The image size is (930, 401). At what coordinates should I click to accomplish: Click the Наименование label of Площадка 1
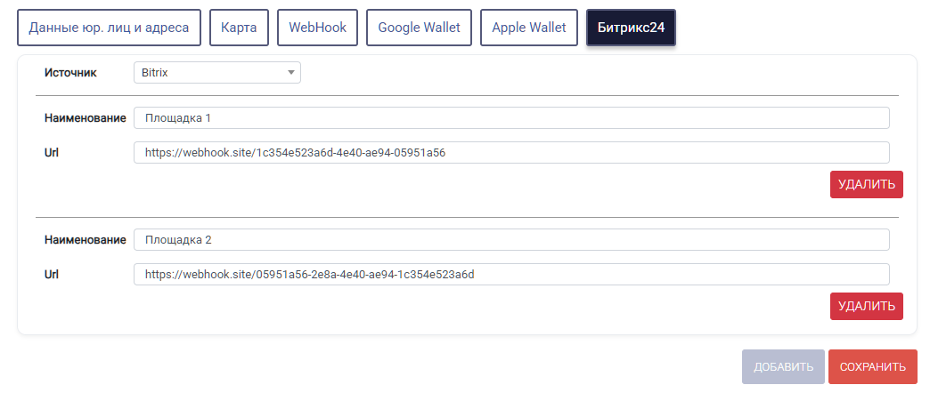[x=86, y=118]
